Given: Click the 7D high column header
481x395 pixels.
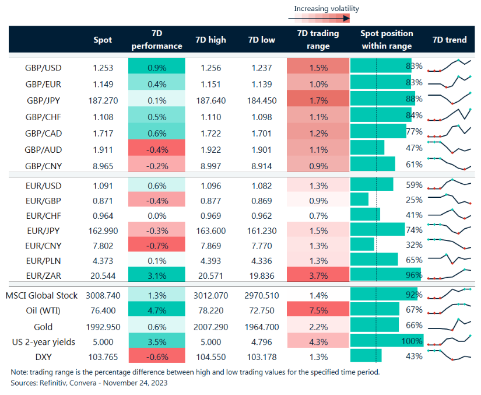Looking at the screenshot, I should point(210,40).
